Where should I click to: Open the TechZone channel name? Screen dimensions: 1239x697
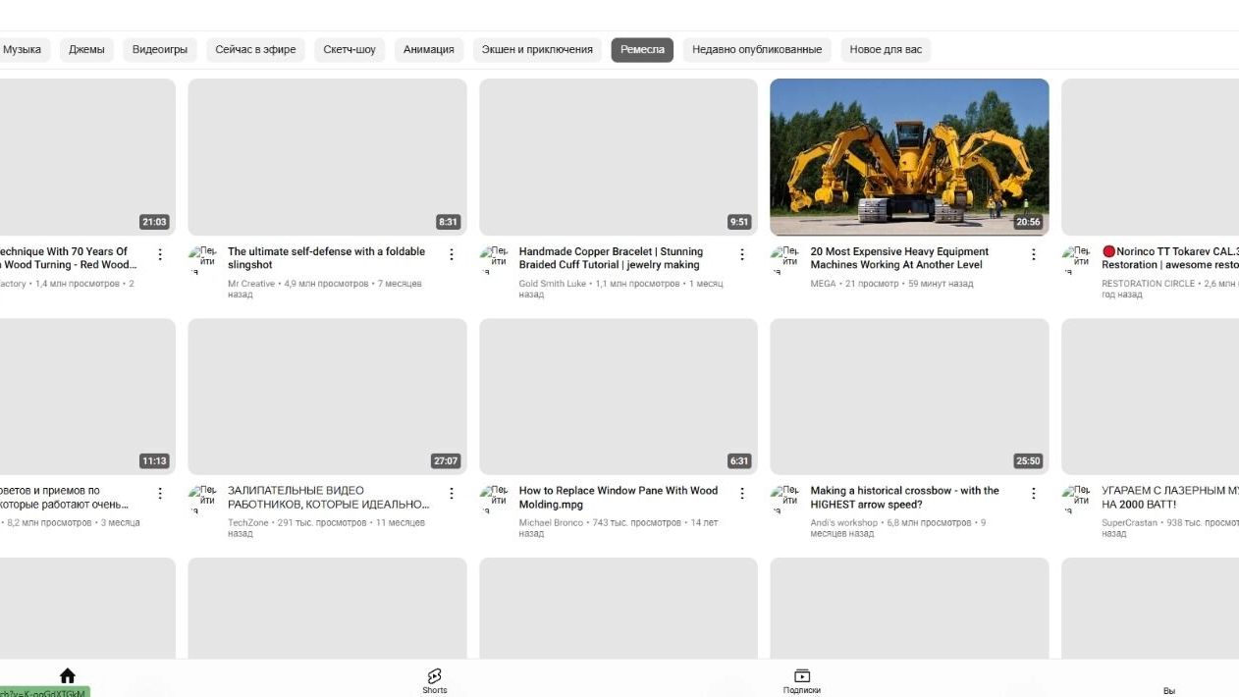[x=248, y=523]
